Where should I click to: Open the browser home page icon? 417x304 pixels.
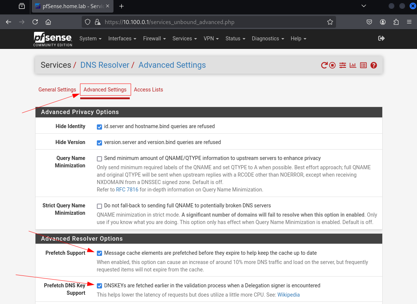pos(48,22)
